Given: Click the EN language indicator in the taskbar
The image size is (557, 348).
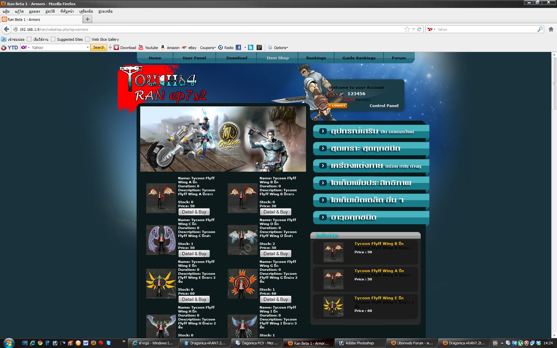Looking at the screenshot, I should click(495, 343).
